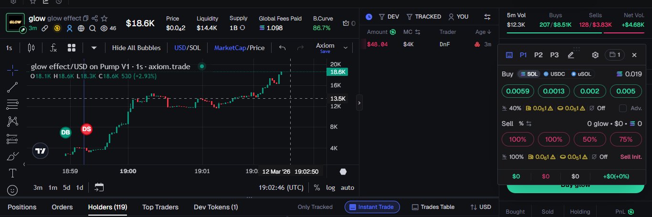Click the share icon beside glow effect

click(x=95, y=19)
